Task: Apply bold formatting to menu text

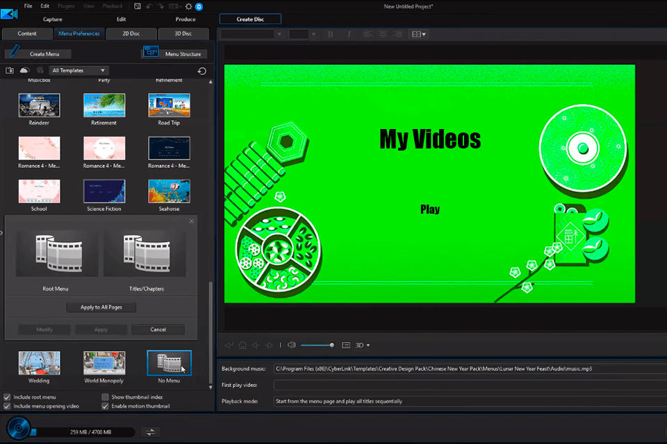Action: pos(331,33)
